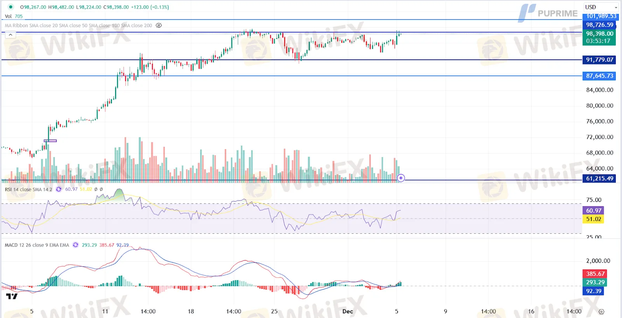Select the 91,779.07 price line label
This screenshot has width=622, height=318.
click(x=599, y=60)
